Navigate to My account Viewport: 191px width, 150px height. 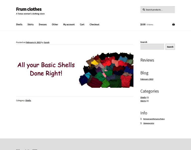69,24
